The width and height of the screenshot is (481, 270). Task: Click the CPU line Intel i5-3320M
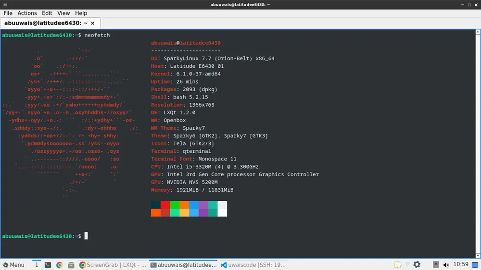tap(204, 167)
